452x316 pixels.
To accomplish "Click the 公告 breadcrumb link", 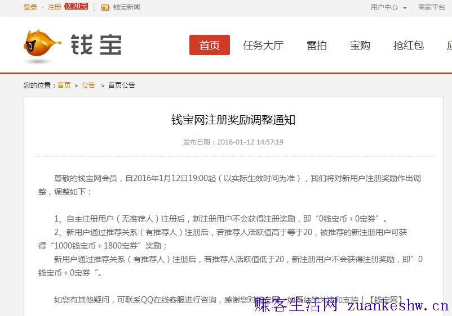I will pyautogui.click(x=88, y=85).
